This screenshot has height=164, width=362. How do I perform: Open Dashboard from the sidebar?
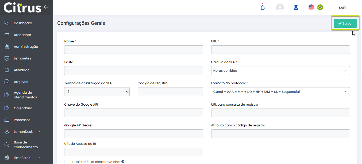pyautogui.click(x=23, y=23)
